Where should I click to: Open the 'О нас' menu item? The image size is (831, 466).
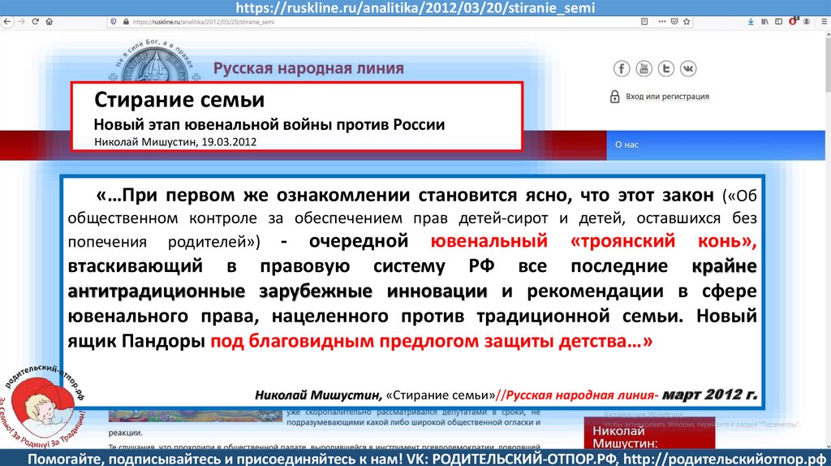pos(626,145)
